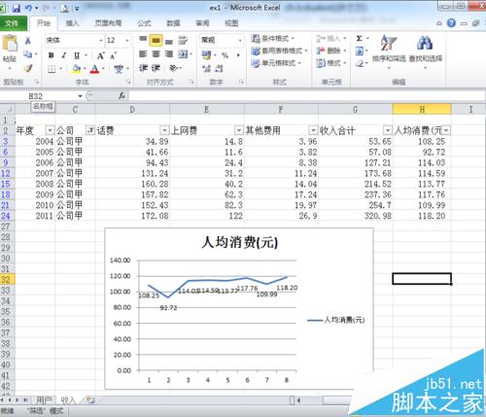Open the 年度 column filter dropdown
Viewport: 486px width, 417px height.
[x=50, y=130]
